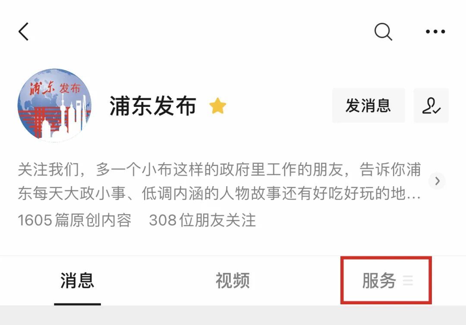
Task: Tap the gray message list area below tabs
Action: point(233,315)
